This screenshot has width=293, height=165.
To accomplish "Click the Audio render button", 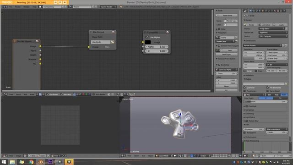I will 280,25.
